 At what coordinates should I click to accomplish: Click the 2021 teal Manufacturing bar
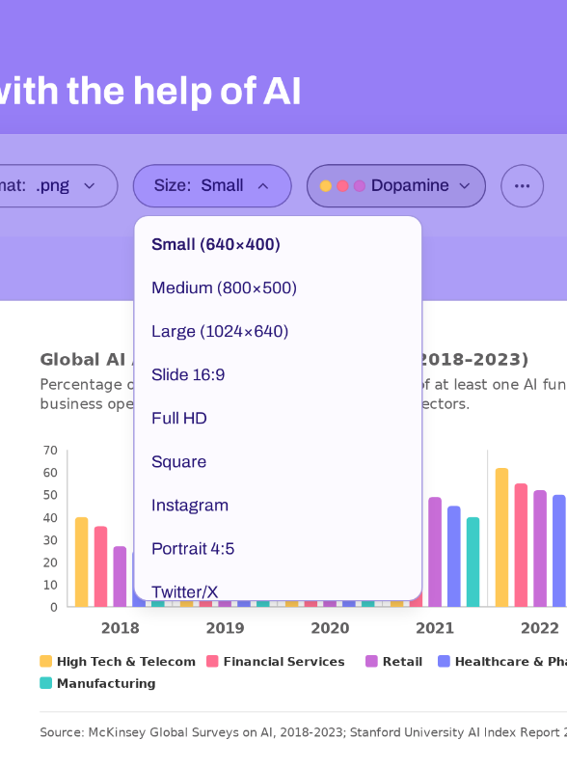point(473,562)
